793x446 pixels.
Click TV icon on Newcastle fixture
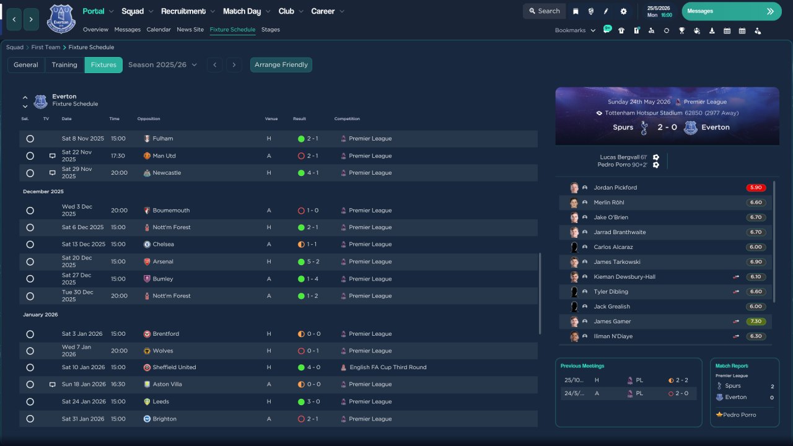tap(53, 173)
